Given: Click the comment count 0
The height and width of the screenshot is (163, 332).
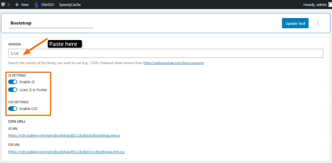Looking at the screenshot, I should [9, 5].
